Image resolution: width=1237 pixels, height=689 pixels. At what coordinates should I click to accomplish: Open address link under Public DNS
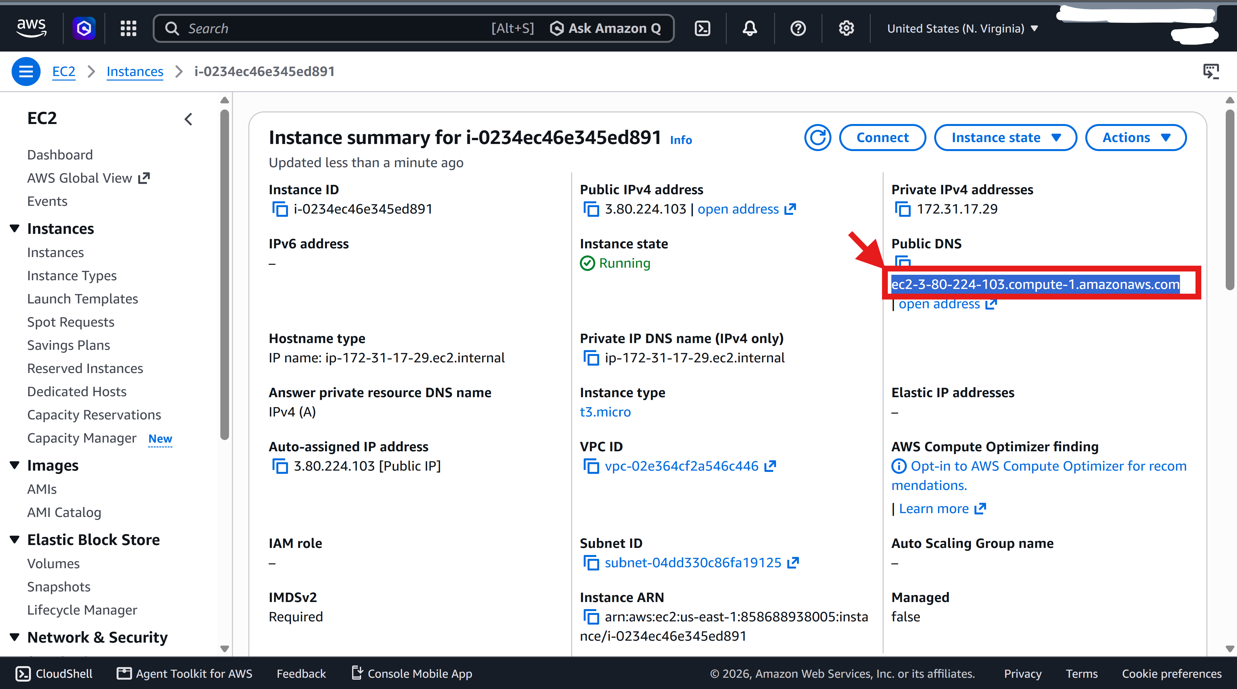point(947,304)
